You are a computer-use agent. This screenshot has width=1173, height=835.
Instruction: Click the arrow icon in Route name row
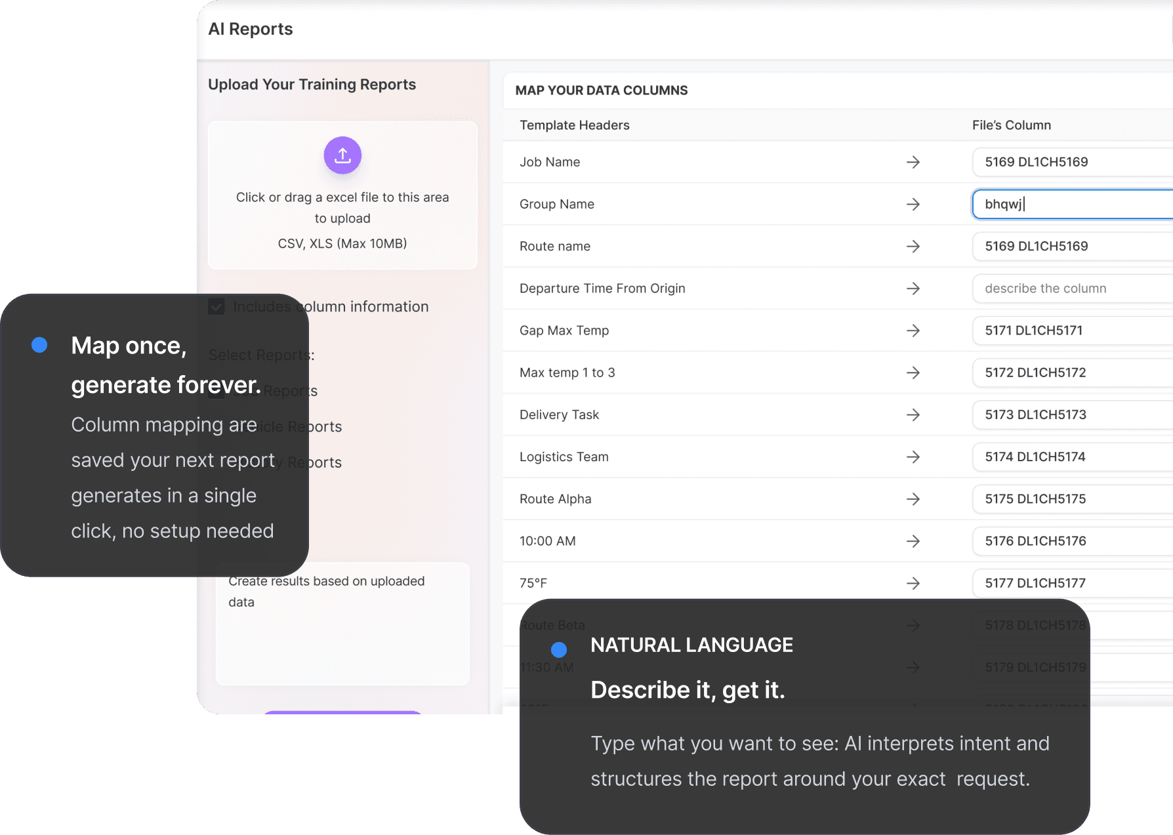click(913, 246)
